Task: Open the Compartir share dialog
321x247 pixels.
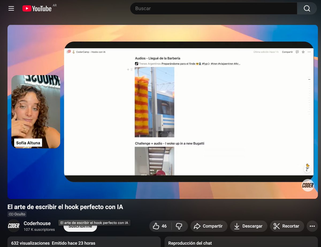Action: pyautogui.click(x=209, y=226)
